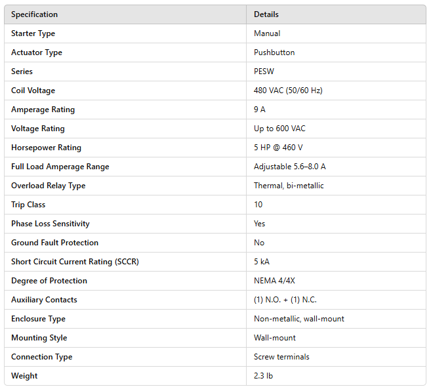Select the Actuator Type label
This screenshot has height=389, width=431.
pos(37,52)
